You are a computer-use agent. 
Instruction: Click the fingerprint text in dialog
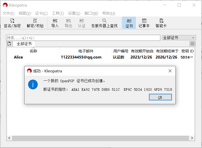click(x=108, y=90)
